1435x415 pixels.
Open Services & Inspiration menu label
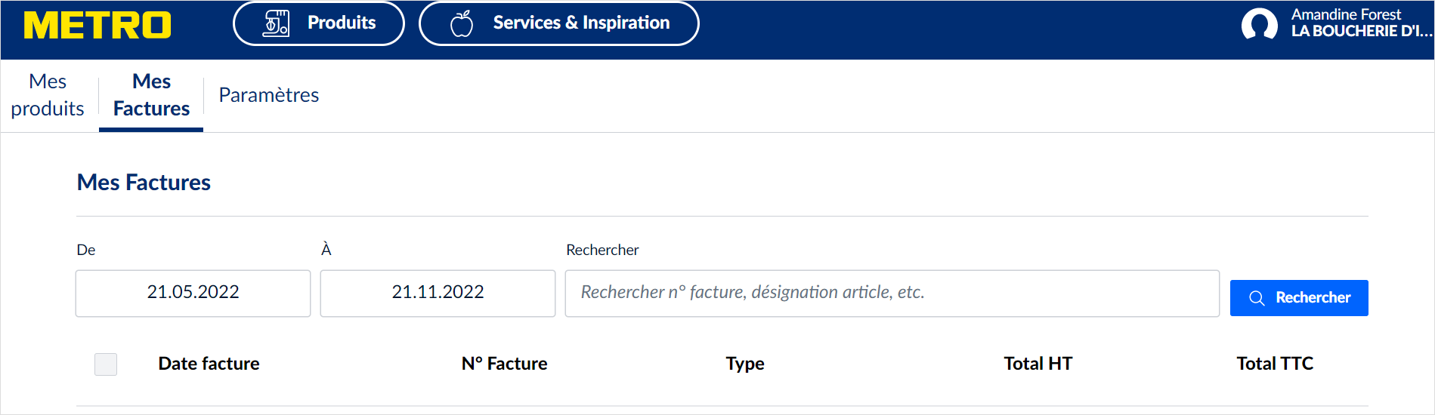coord(581,23)
